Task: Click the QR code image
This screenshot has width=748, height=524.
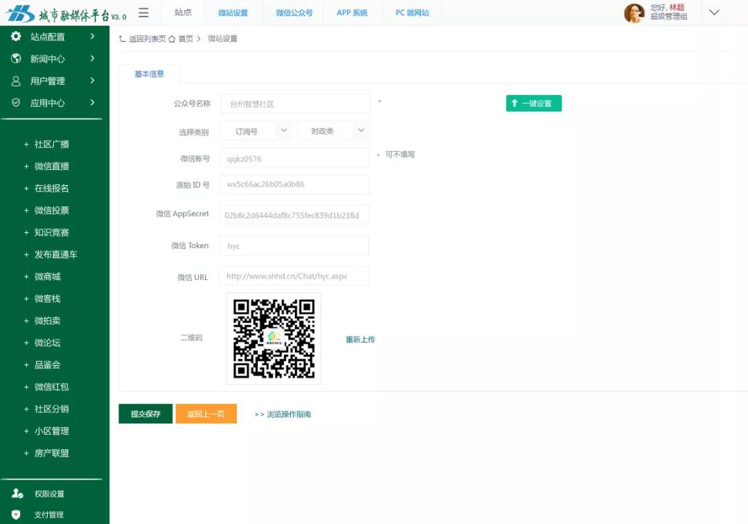Action: pyautogui.click(x=274, y=338)
